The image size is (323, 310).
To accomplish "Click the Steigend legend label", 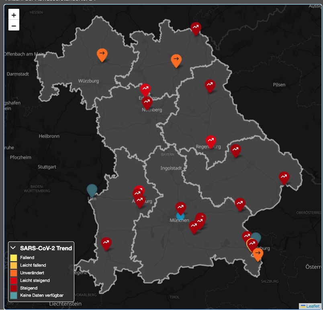I will coord(29,288).
